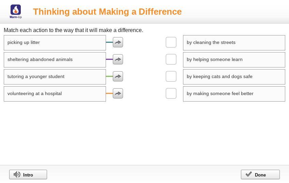Select the box for by making someone feel better

coord(171,93)
